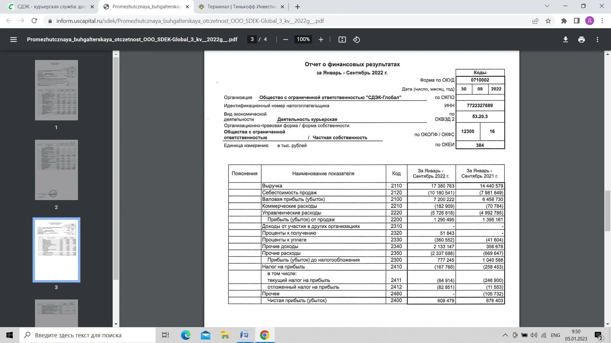Click Прочие доходы 2021 value 356 678
The height and width of the screenshot is (343, 611).
click(x=494, y=246)
